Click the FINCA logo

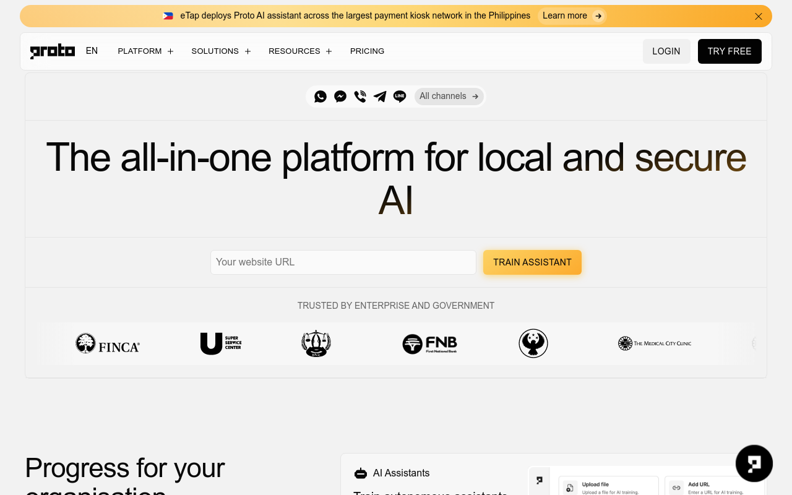[108, 343]
